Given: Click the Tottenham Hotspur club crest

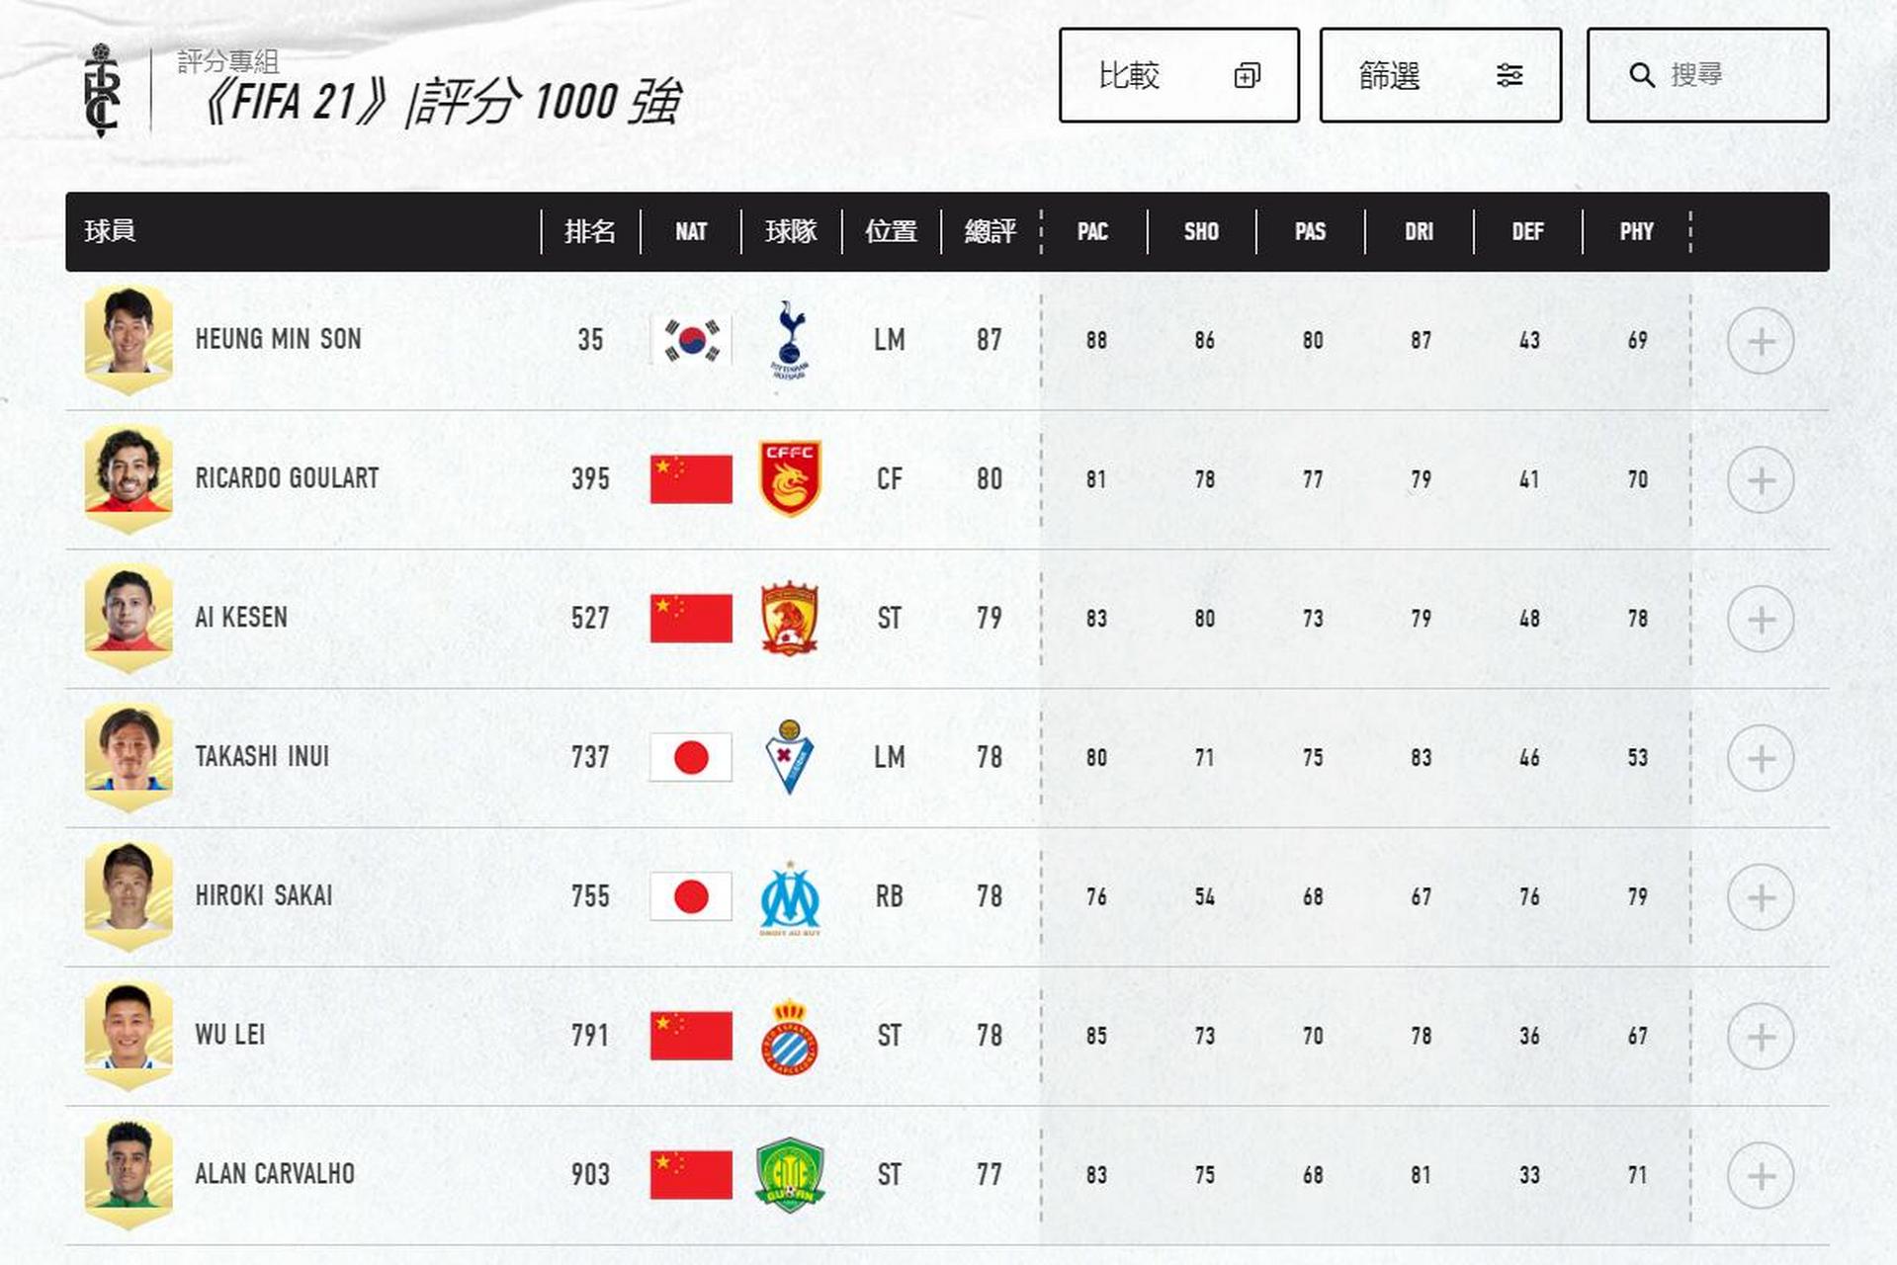Looking at the screenshot, I should [x=790, y=340].
